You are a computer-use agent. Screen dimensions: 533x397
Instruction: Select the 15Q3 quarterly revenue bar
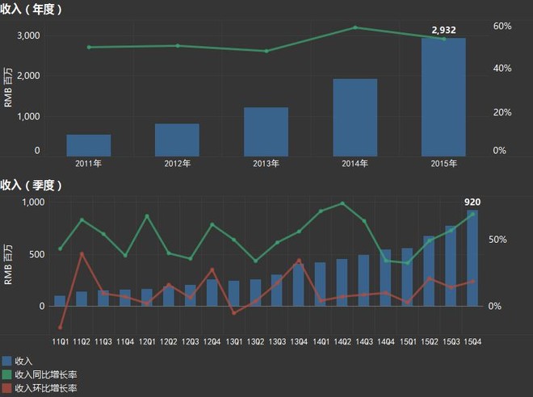451,266
